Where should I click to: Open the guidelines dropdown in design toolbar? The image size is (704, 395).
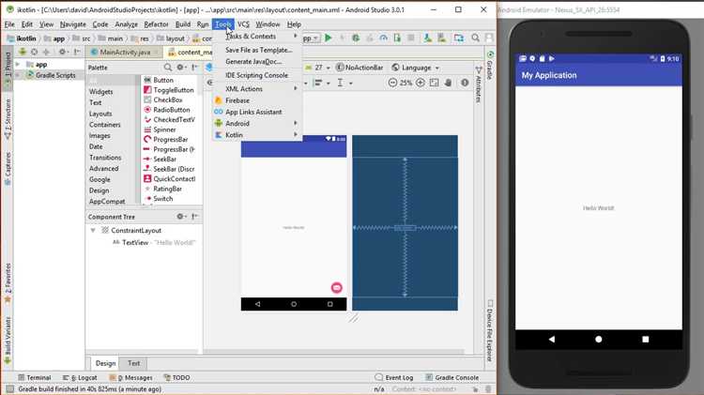tap(344, 83)
